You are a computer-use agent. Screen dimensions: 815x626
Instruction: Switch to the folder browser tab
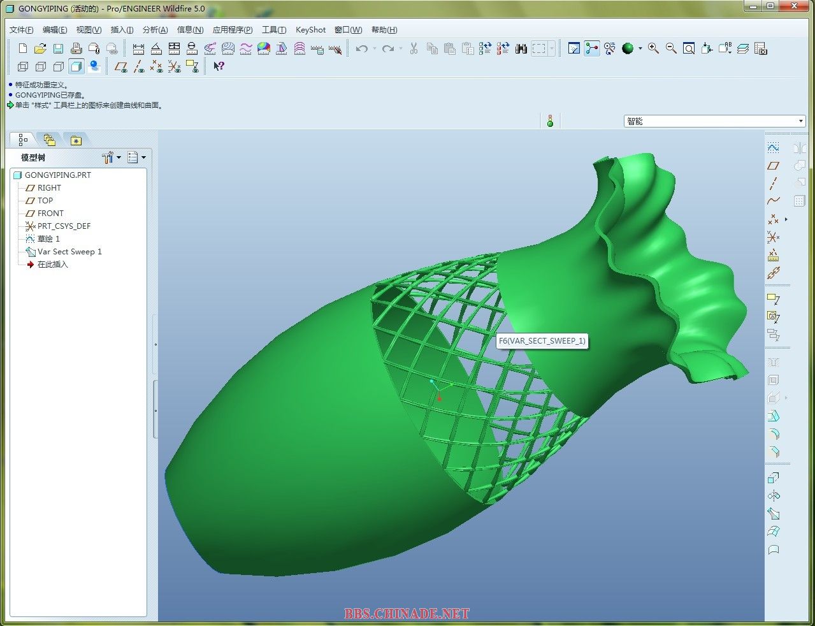pos(49,140)
